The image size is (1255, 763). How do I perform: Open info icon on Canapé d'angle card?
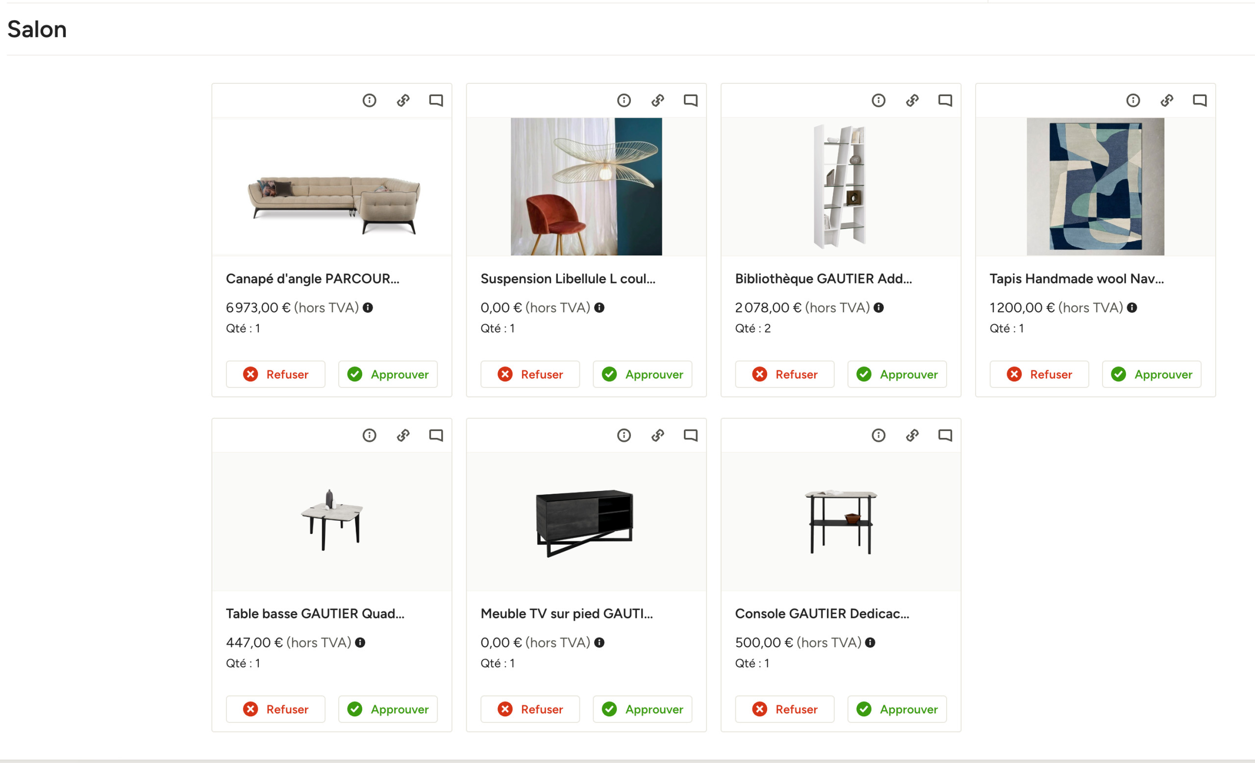click(x=369, y=101)
